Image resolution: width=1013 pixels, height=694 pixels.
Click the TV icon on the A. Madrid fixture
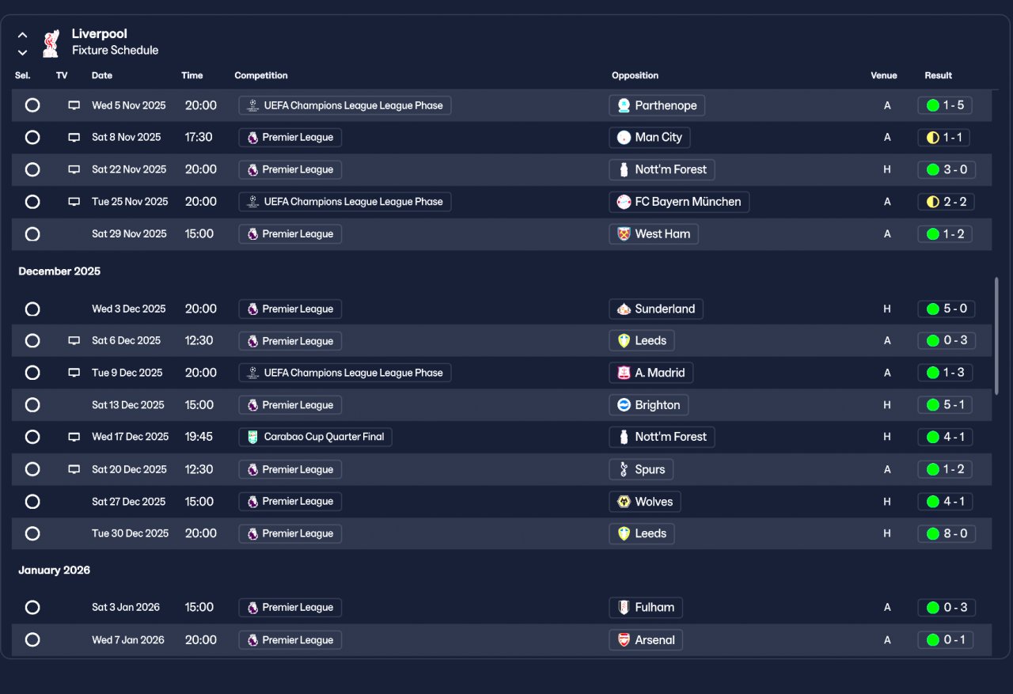(x=74, y=373)
